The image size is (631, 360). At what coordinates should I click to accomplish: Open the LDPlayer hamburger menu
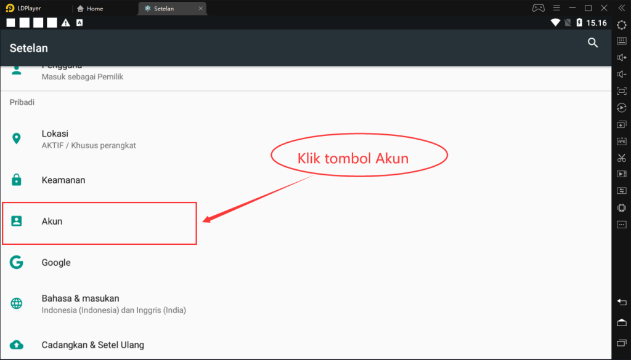pos(556,8)
